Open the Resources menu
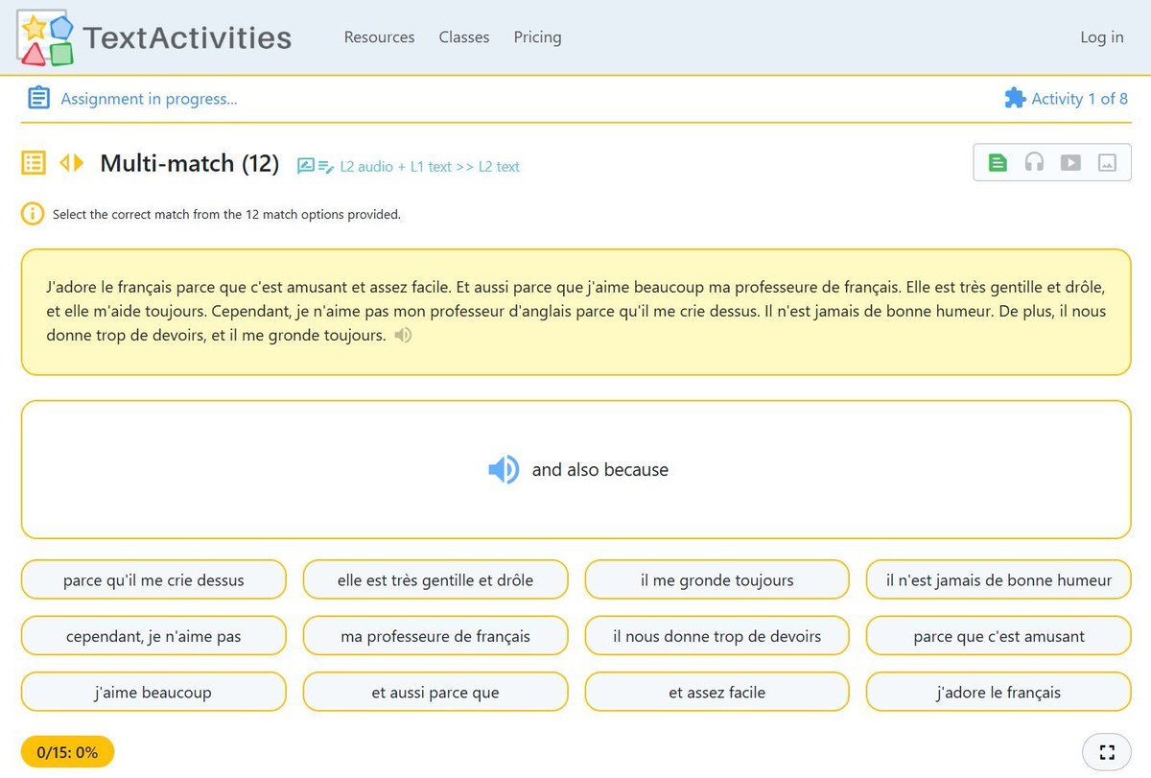Screen dimensions: 1151x778 [x=379, y=36]
